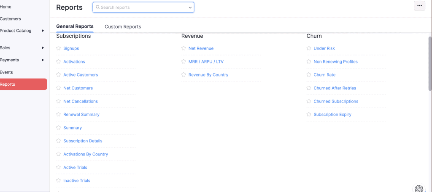The width and height of the screenshot is (432, 192).
Task: Open the three-dots more options menu
Action: pyautogui.click(x=420, y=6)
